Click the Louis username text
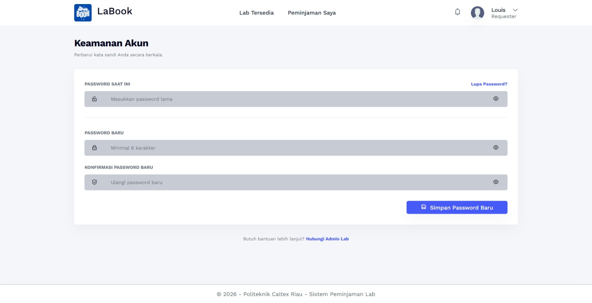Viewport: 592px width, 303px height. (x=498, y=10)
